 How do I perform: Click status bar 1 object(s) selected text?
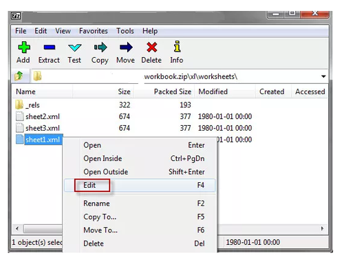37,242
